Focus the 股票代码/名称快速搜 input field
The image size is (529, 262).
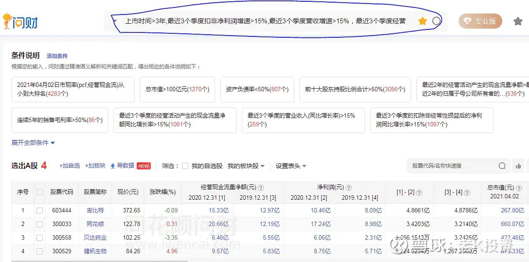pyautogui.click(x=452, y=166)
